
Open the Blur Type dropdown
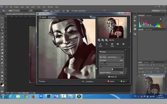pyautogui.click(x=115, y=57)
